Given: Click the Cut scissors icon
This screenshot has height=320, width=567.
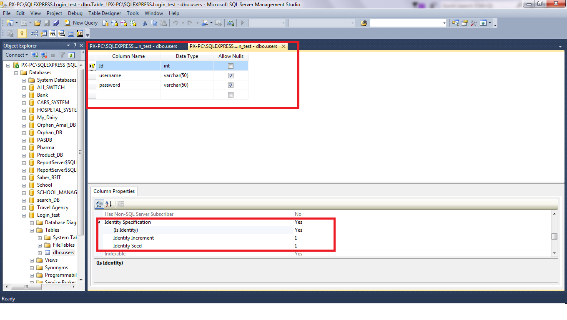Looking at the screenshot, I should point(145,23).
